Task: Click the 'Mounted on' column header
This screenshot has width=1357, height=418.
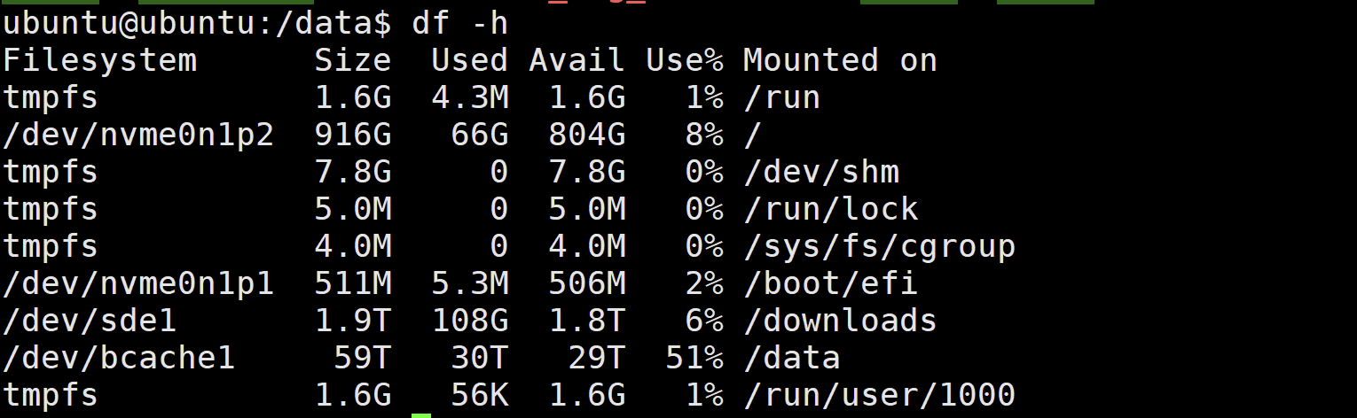Action: pyautogui.click(x=840, y=60)
